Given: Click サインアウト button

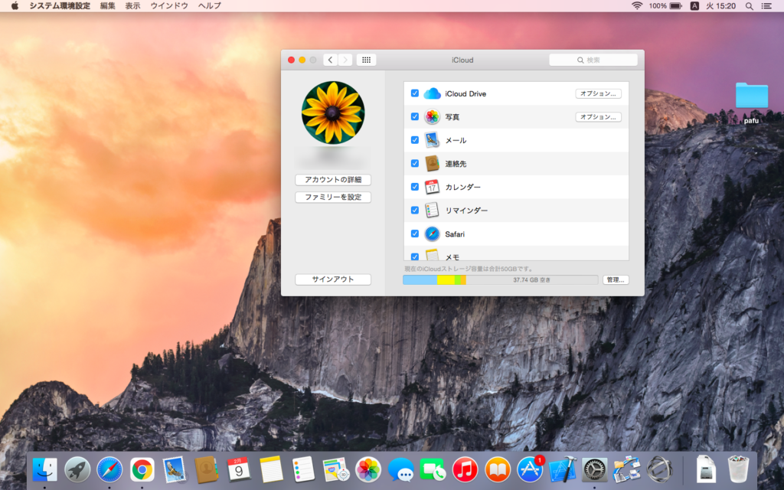Looking at the screenshot, I should pyautogui.click(x=333, y=279).
